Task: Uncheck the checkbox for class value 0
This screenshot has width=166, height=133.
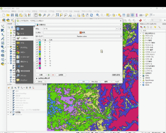Action: coord(37,42)
